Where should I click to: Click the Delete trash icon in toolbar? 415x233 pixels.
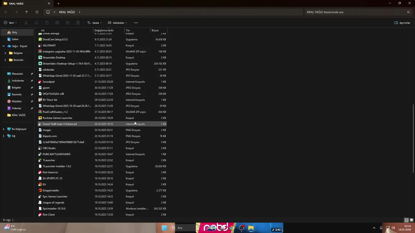click(78, 23)
